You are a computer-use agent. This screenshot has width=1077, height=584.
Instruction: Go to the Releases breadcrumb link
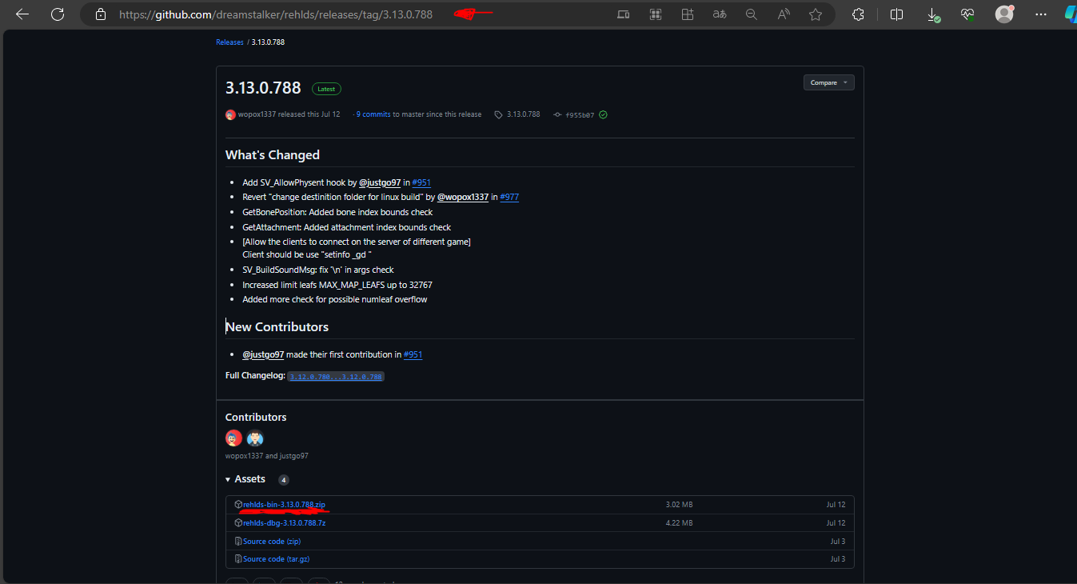click(229, 42)
